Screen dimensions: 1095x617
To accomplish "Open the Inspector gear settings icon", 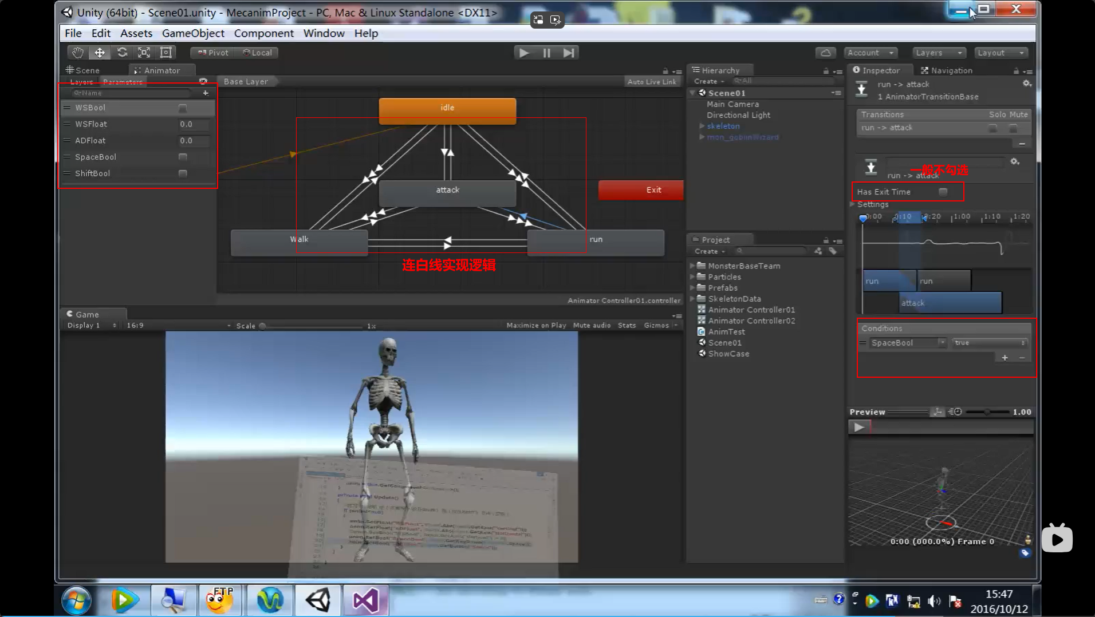I will (1027, 84).
